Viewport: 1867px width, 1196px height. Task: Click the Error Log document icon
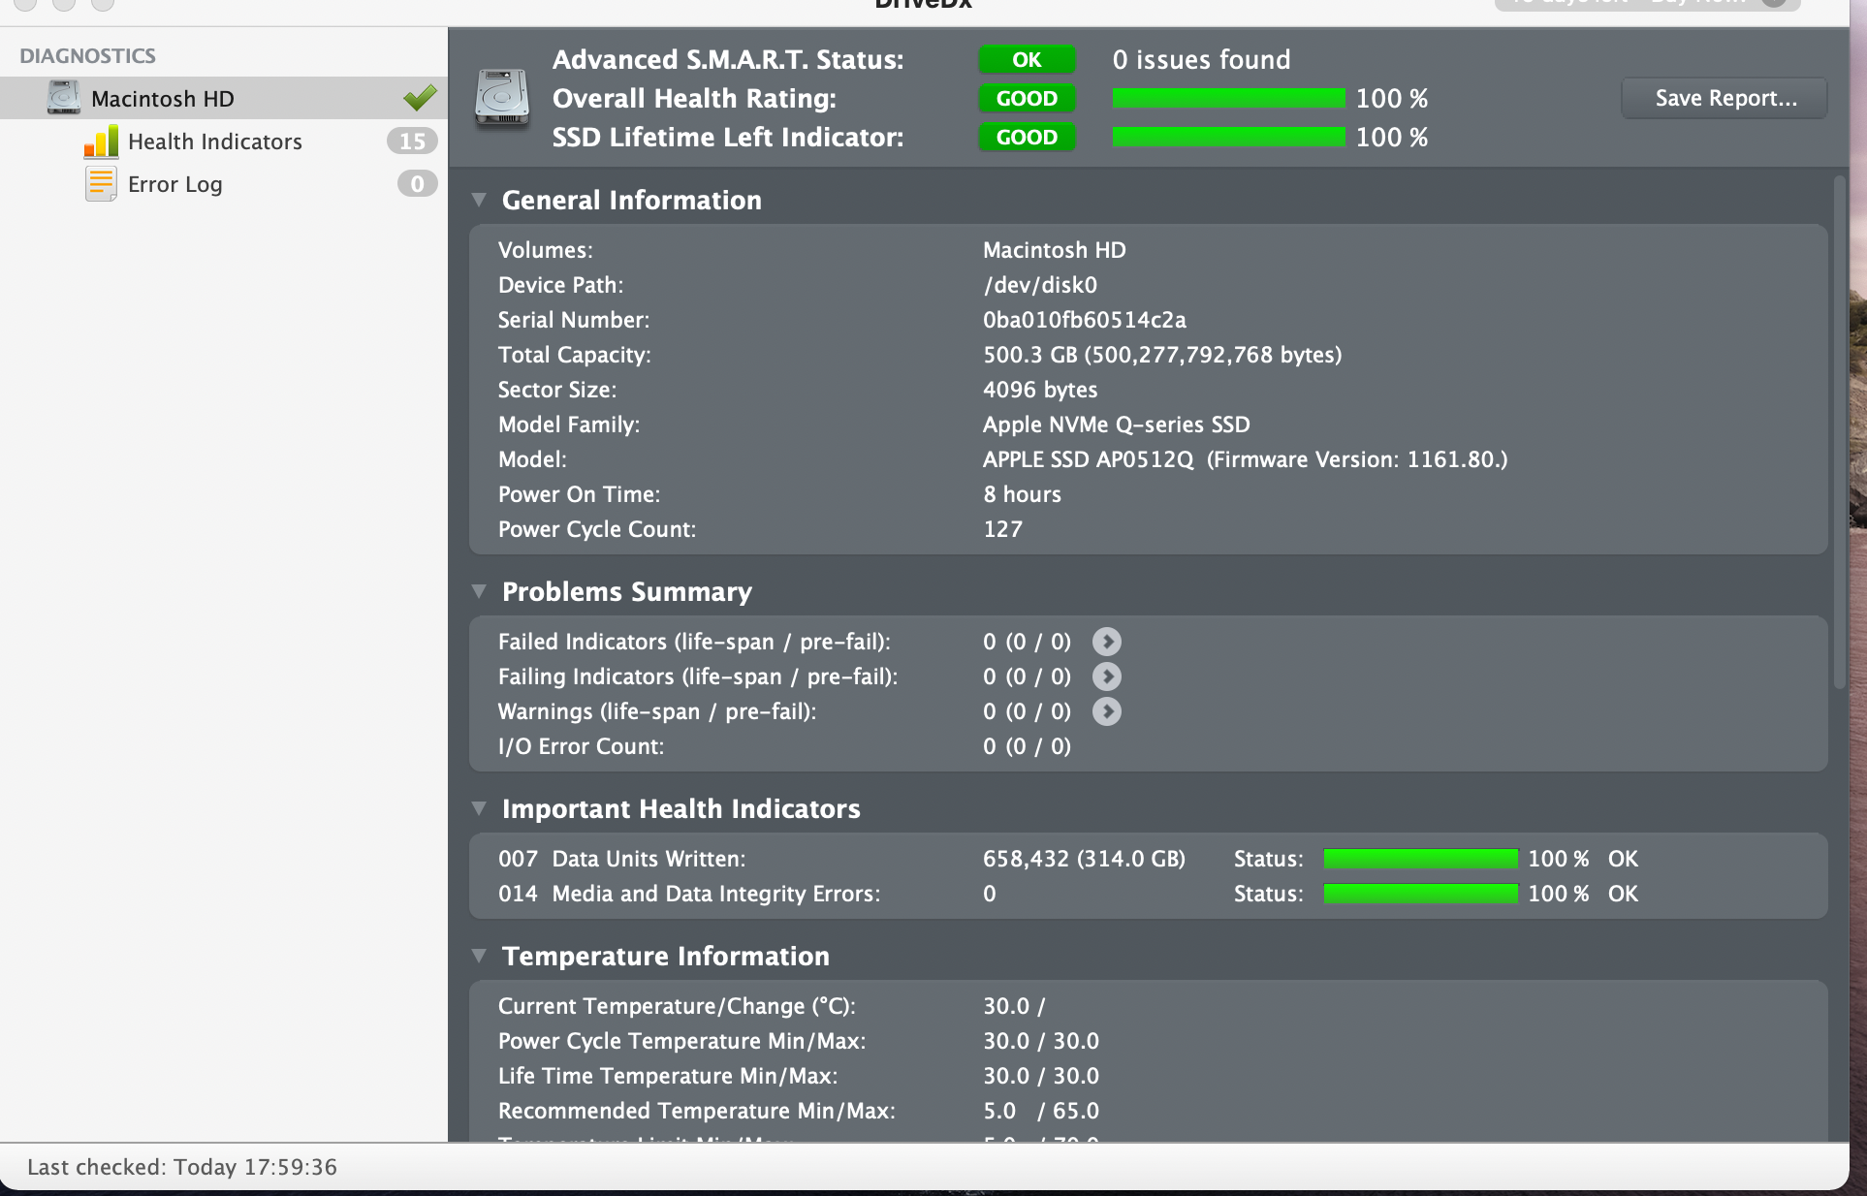pyautogui.click(x=100, y=184)
